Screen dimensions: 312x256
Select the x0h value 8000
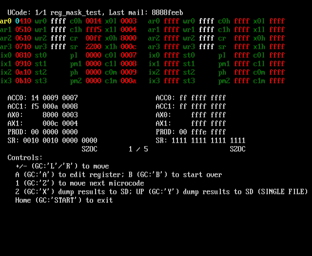click(129, 38)
